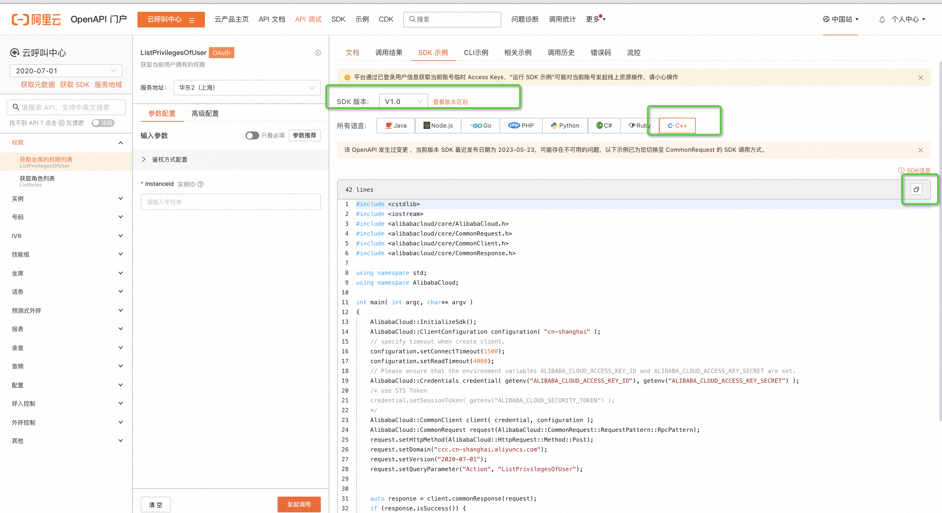Select C# language

(x=604, y=125)
